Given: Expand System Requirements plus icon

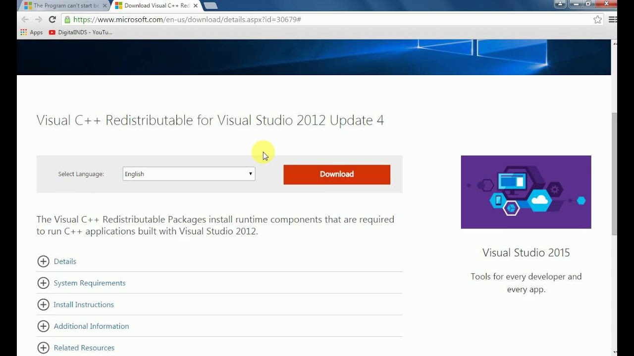Looking at the screenshot, I should click(44, 283).
